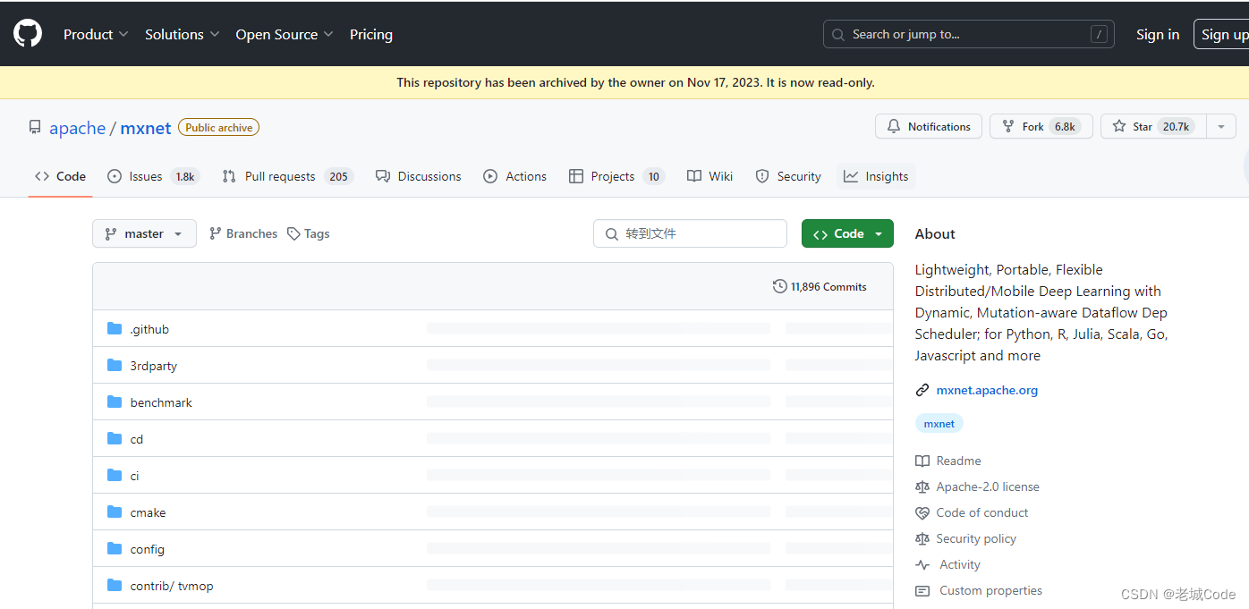Open the green Code dropdown button
The image size is (1249, 609).
tap(847, 233)
